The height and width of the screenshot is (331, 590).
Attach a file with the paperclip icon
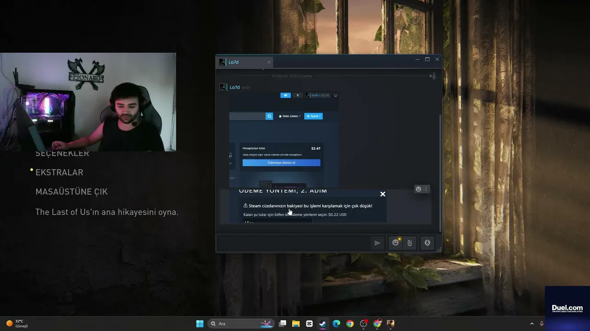(409, 243)
